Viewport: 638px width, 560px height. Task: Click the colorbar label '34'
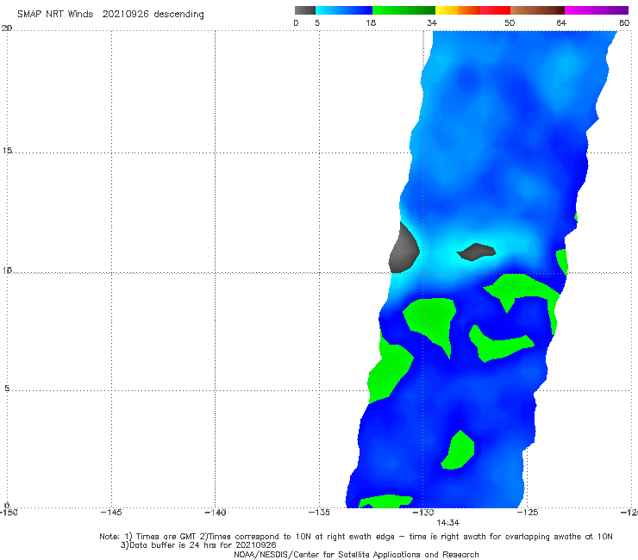(432, 22)
